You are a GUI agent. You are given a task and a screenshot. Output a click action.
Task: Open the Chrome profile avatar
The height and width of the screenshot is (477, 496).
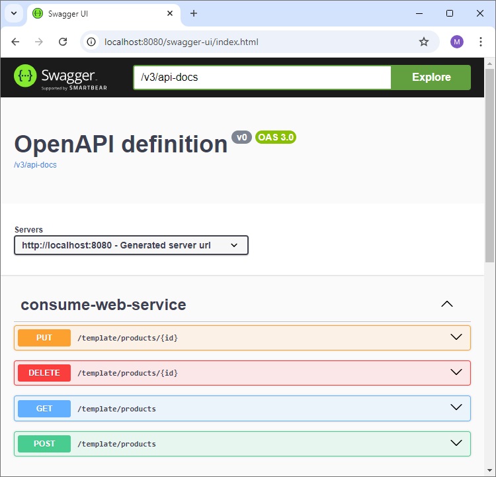pyautogui.click(x=457, y=42)
